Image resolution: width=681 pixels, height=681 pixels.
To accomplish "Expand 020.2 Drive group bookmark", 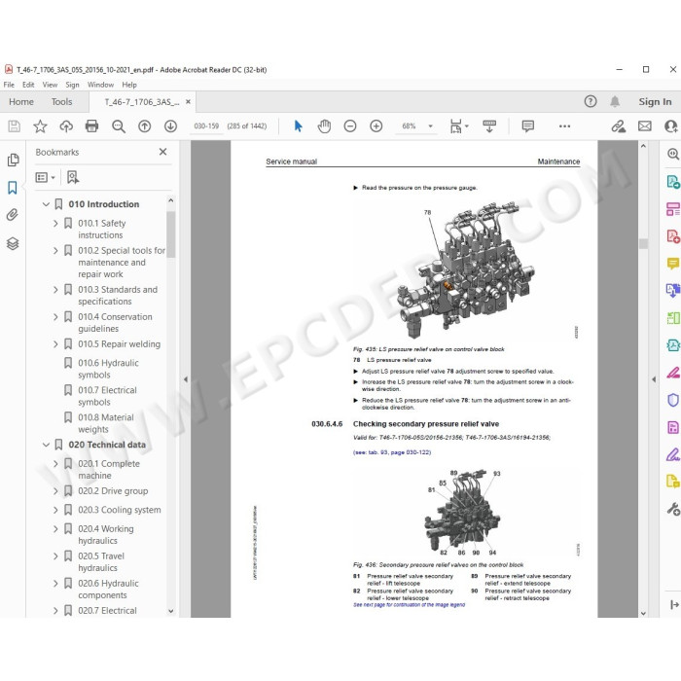I will [x=55, y=490].
